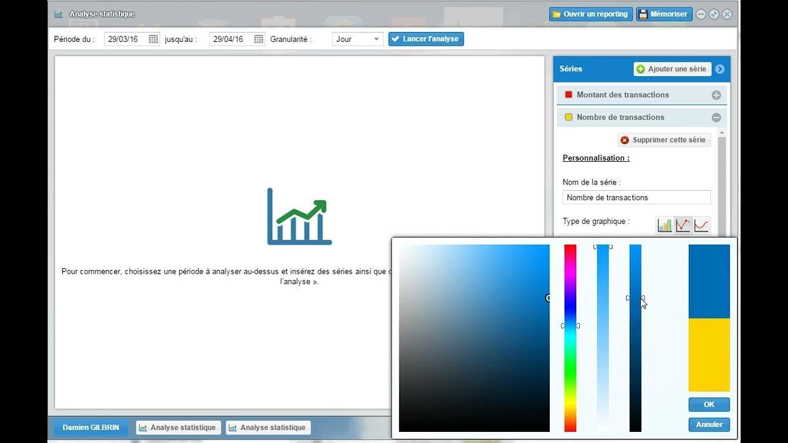Click the large chart placeholder illustration
Viewport: 788px width, 443px height.
299,217
